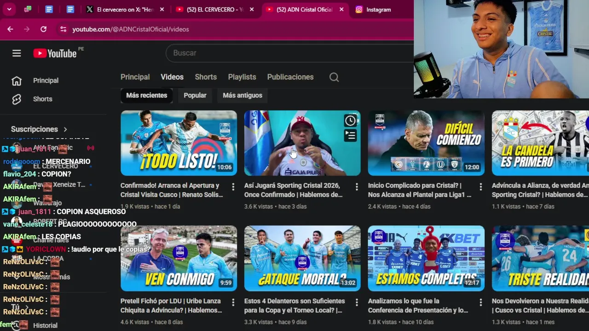Click the browser forward arrow
The width and height of the screenshot is (589, 331).
[27, 29]
